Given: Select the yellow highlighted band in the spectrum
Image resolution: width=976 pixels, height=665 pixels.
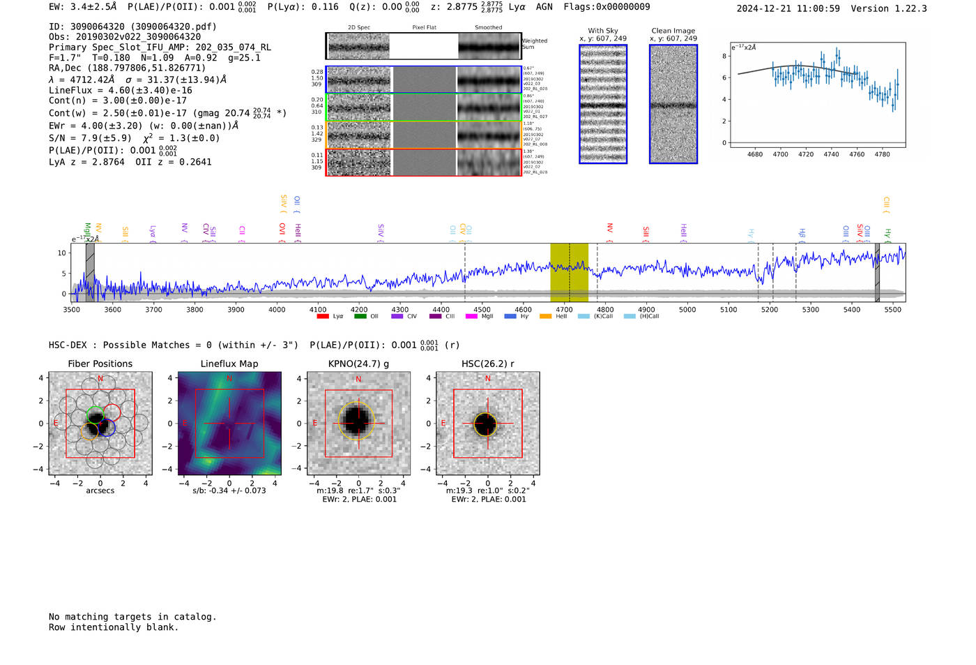Looking at the screenshot, I should 569,272.
